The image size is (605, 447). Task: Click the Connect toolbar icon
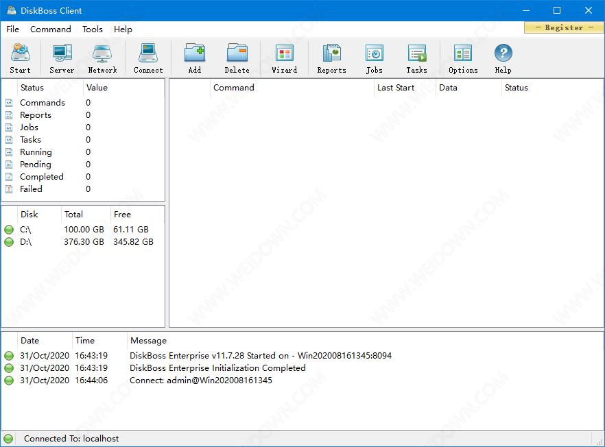coord(148,53)
